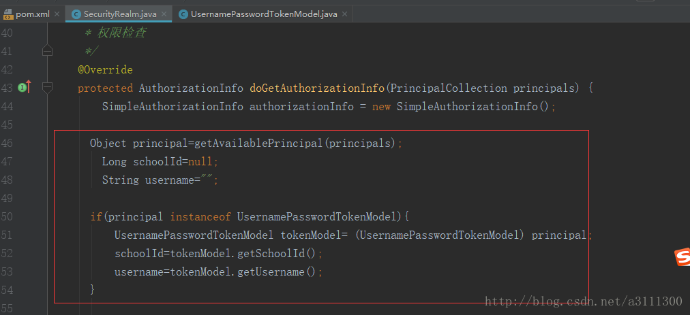Screen dimensions: 690x315
Task: Click line number 46 in the gutter
Action: (7, 144)
